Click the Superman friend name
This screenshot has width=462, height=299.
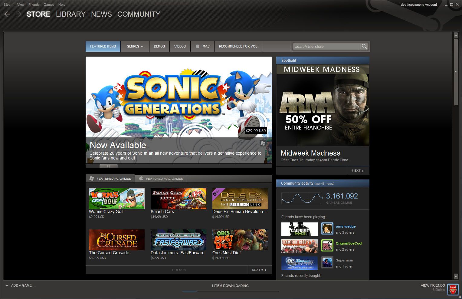[x=344, y=260]
